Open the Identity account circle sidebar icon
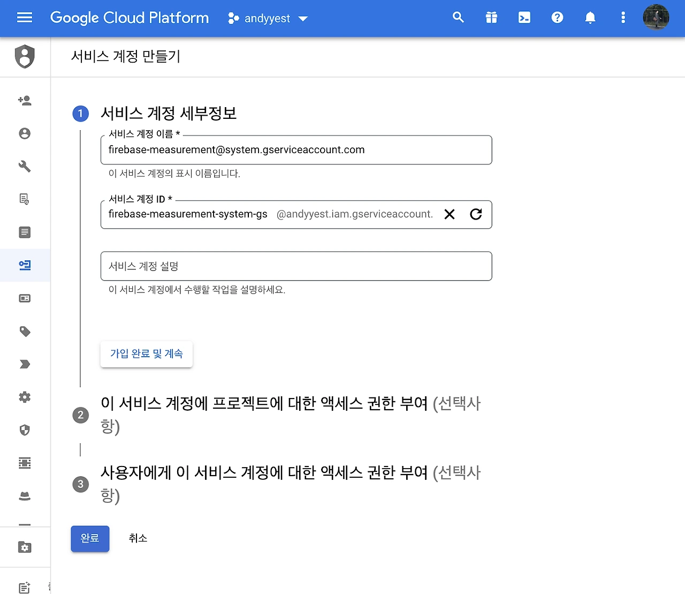The image size is (685, 594). pyautogui.click(x=25, y=133)
